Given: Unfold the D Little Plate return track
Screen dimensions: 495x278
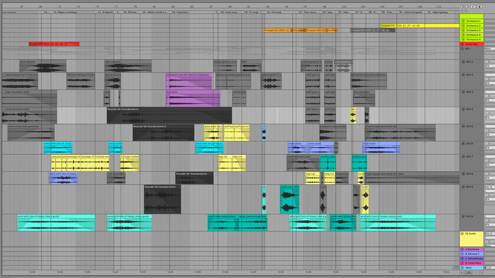Looking at the screenshot, I should point(462,263).
